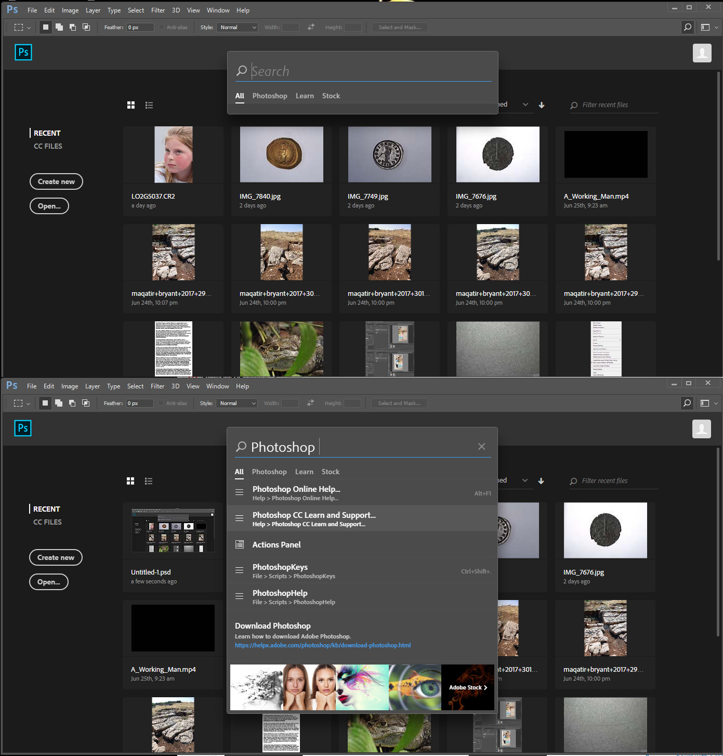Viewport: 723px width, 756px height.
Task: Select CC FILES in top window sidebar
Action: [x=48, y=146]
